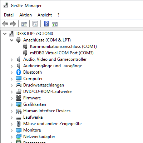Click the Computer monitor icon
The height and width of the screenshot is (143, 143).
(19, 79)
